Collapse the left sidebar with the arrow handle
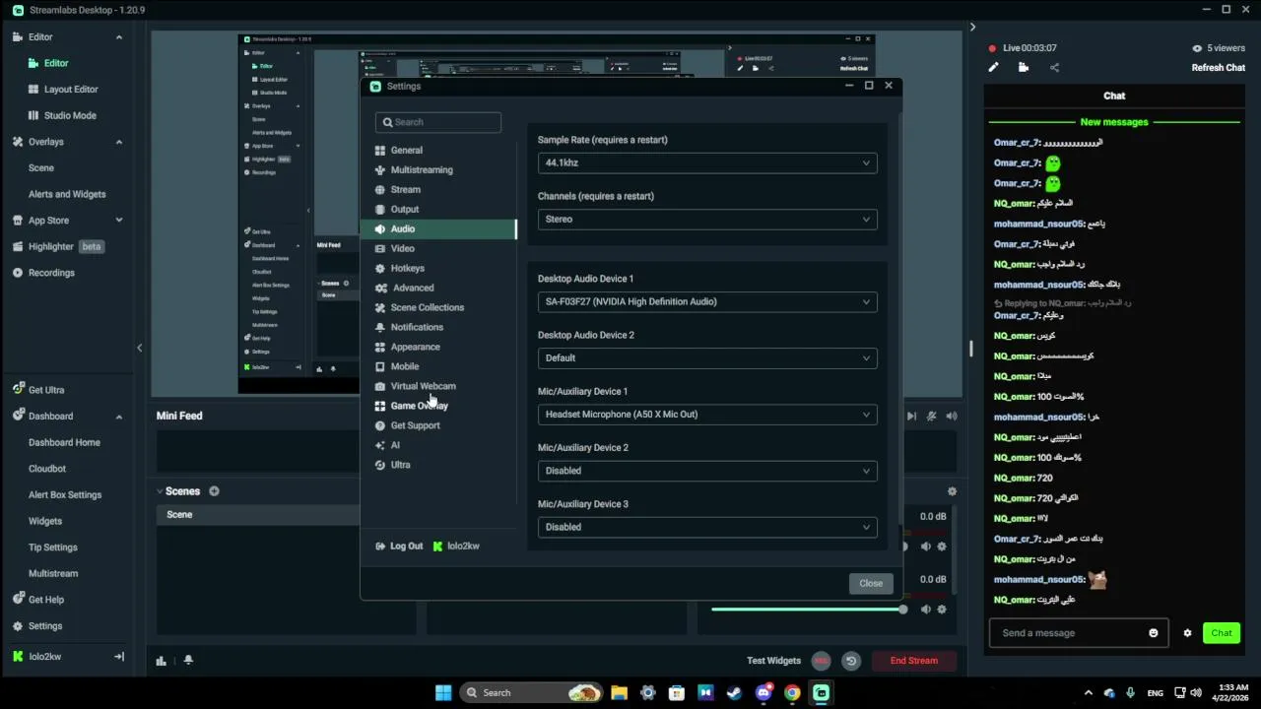Screen dimensions: 1261x709 pyautogui.click(x=139, y=348)
